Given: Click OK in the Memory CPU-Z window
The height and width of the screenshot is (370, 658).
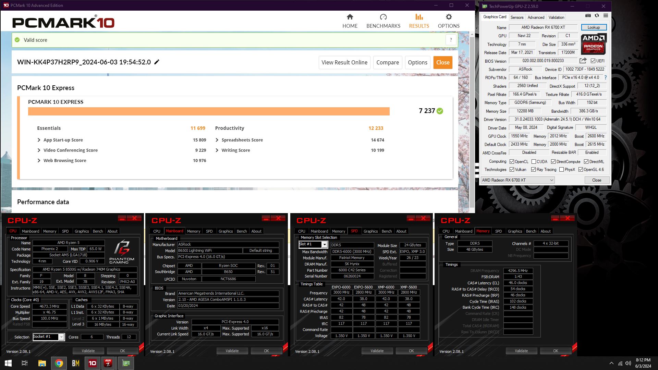Looking at the screenshot, I should pos(556,351).
